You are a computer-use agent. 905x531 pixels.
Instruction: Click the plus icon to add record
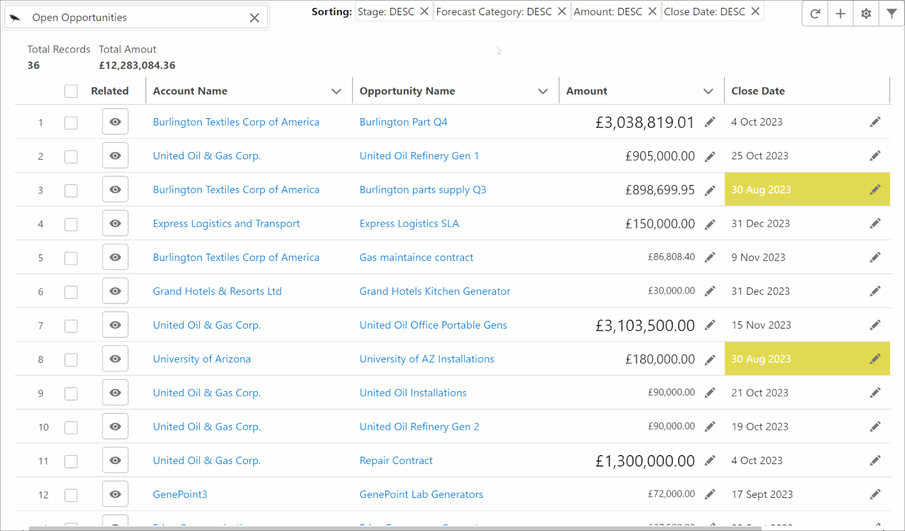840,13
